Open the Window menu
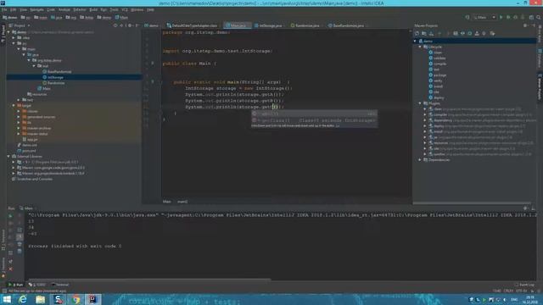This screenshot has width=543, height=305. (137, 9)
